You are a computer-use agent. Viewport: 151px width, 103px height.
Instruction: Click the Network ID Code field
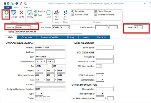[105, 61]
